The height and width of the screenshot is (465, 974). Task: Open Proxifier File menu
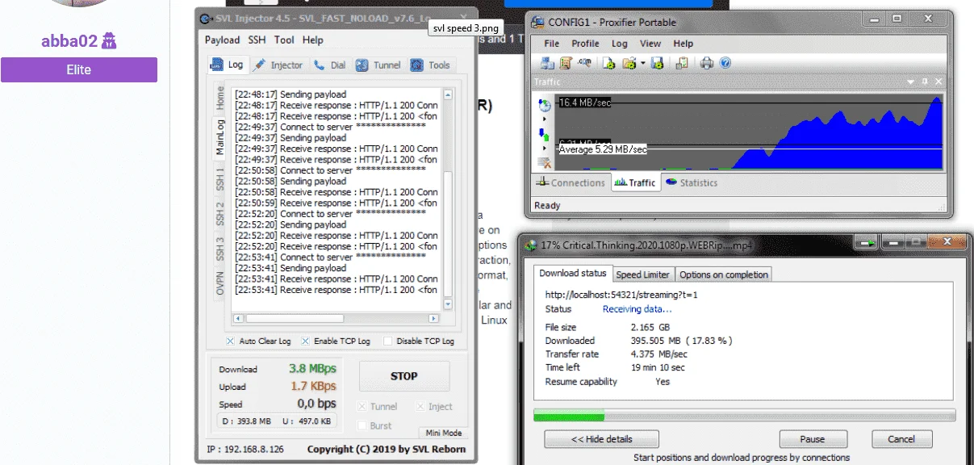pos(552,44)
